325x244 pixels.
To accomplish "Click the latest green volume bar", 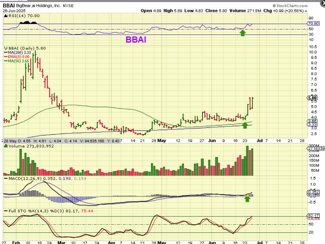I will click(x=253, y=162).
